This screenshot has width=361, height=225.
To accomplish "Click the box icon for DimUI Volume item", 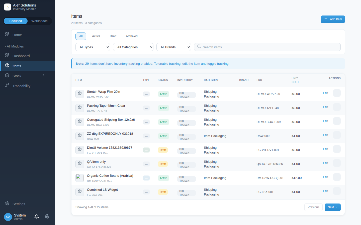I will pyautogui.click(x=80, y=150).
